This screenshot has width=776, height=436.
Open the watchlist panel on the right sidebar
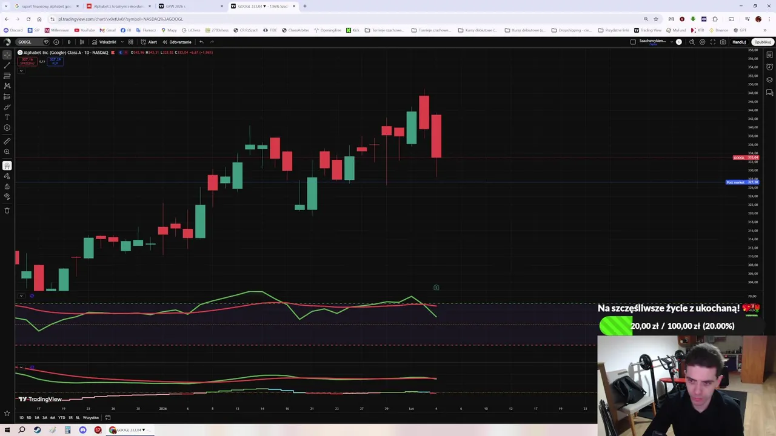click(769, 54)
